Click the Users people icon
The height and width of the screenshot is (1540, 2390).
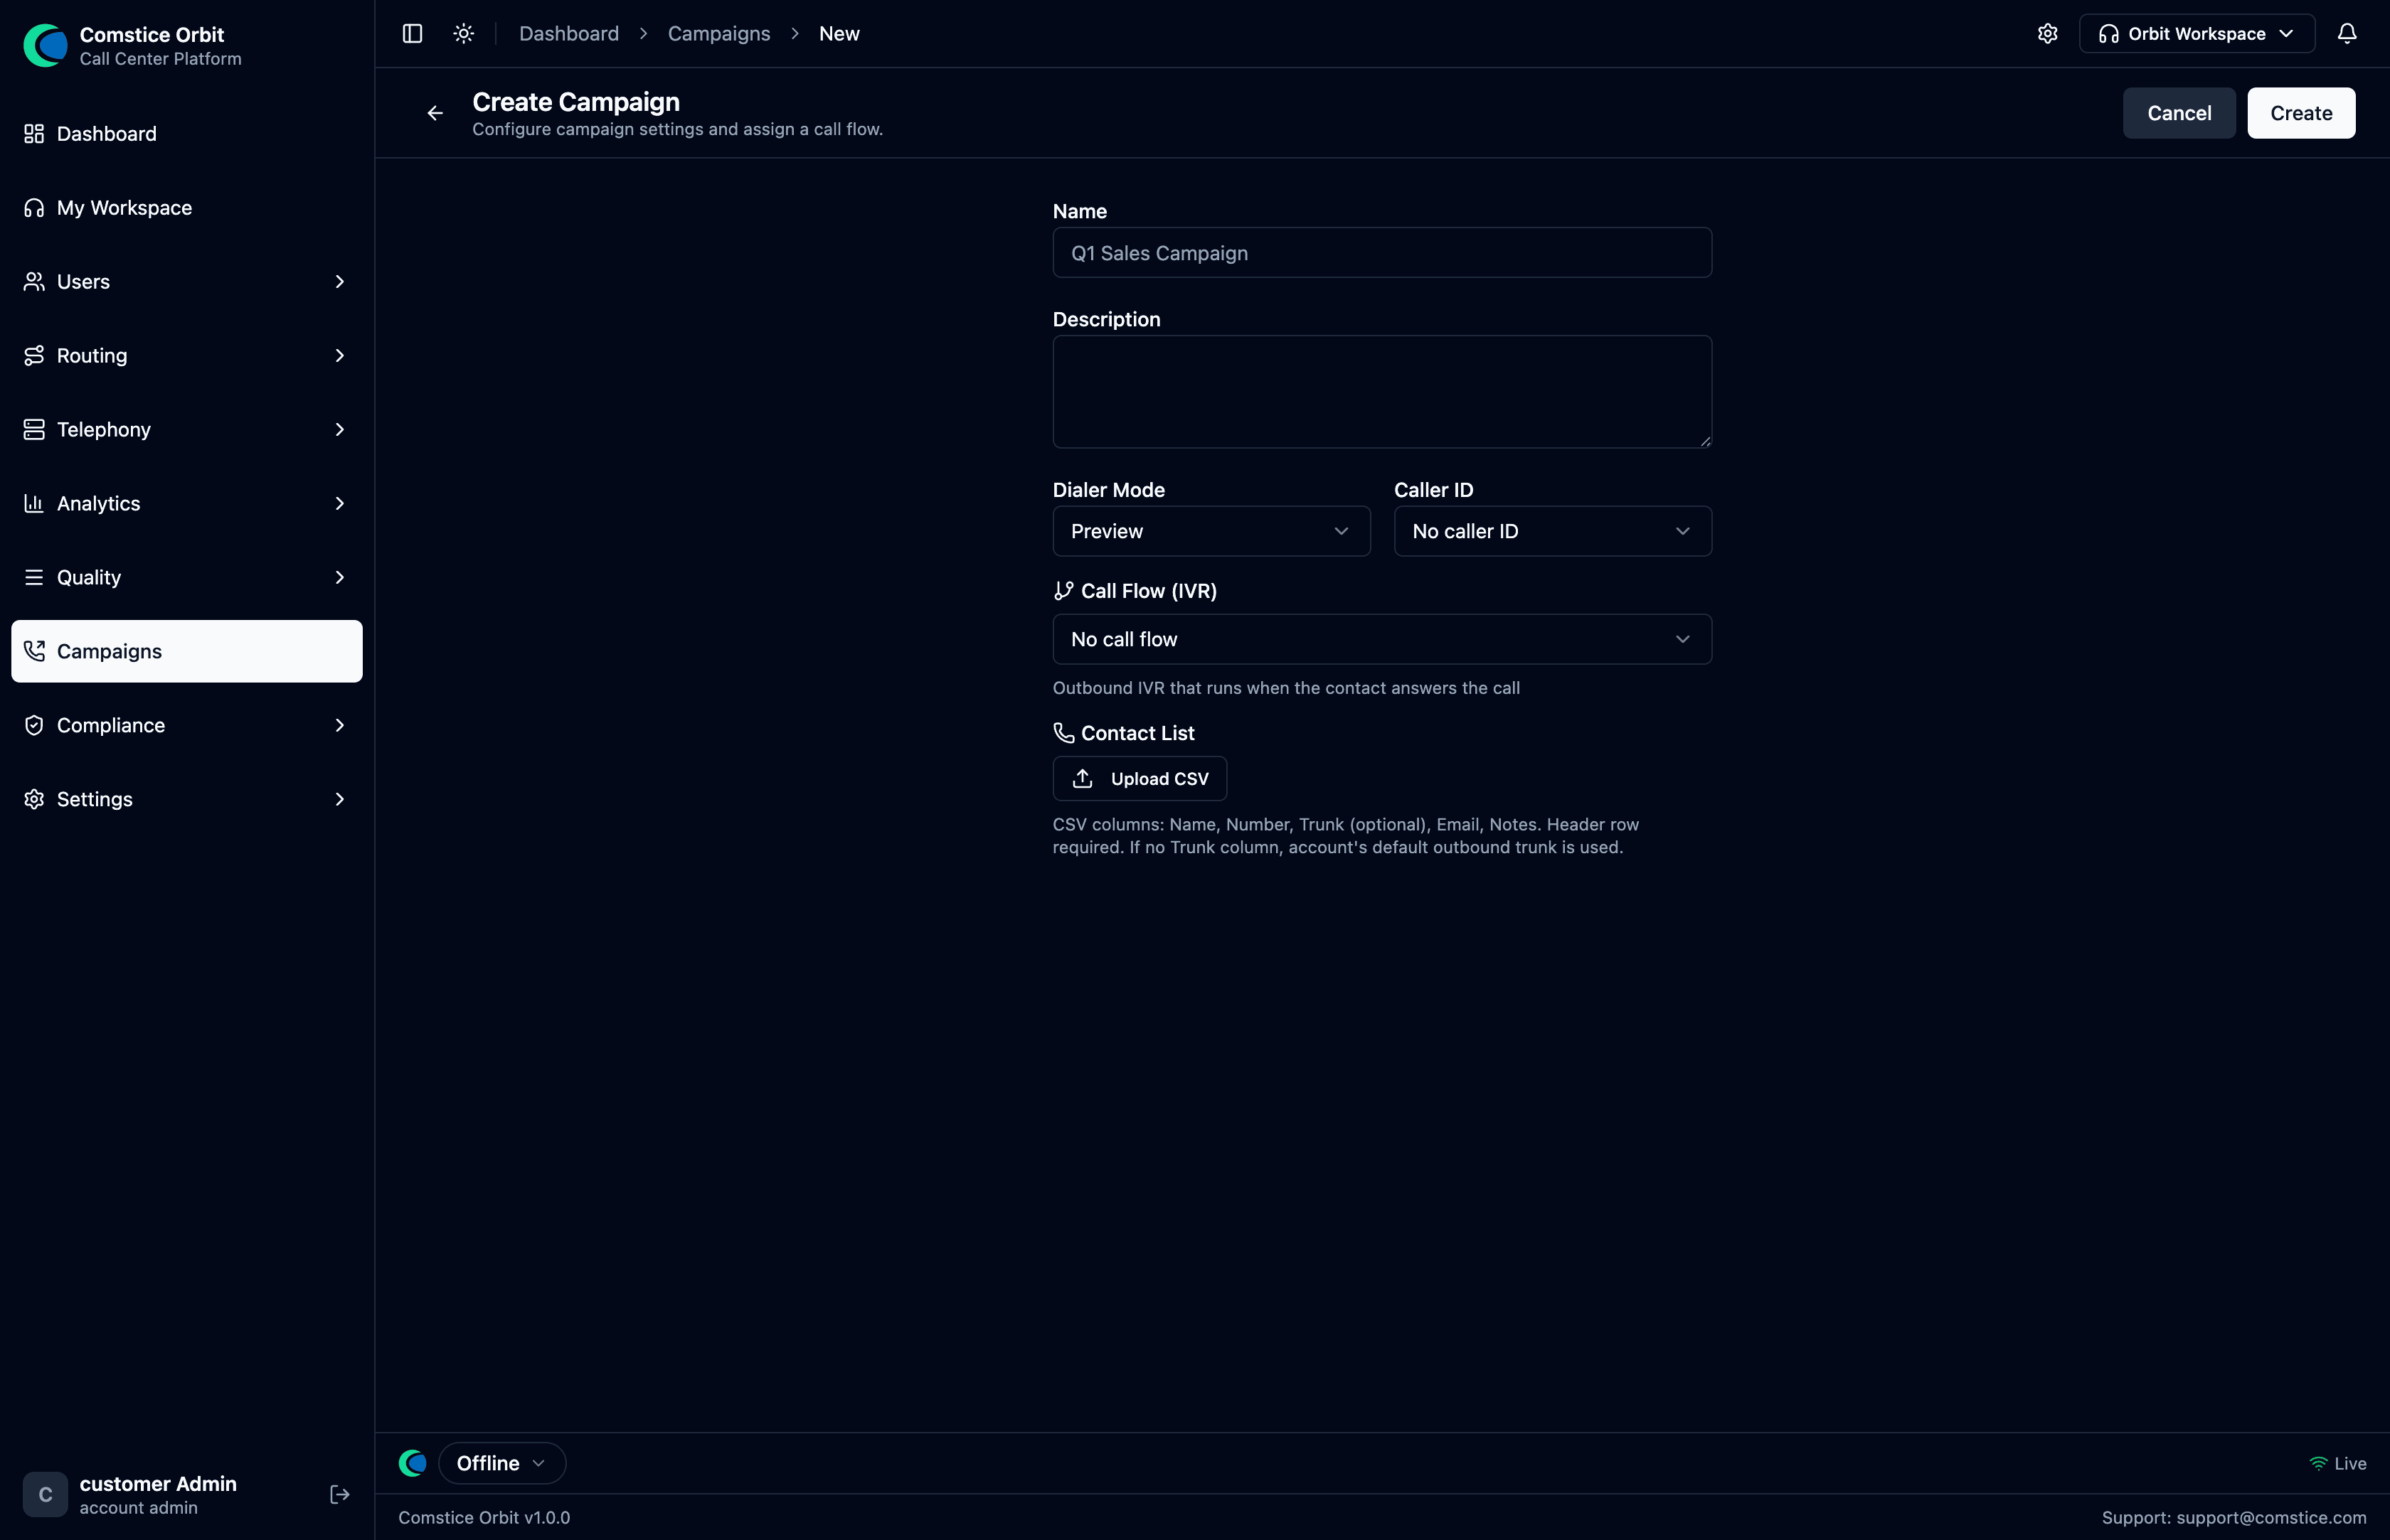pyautogui.click(x=34, y=282)
